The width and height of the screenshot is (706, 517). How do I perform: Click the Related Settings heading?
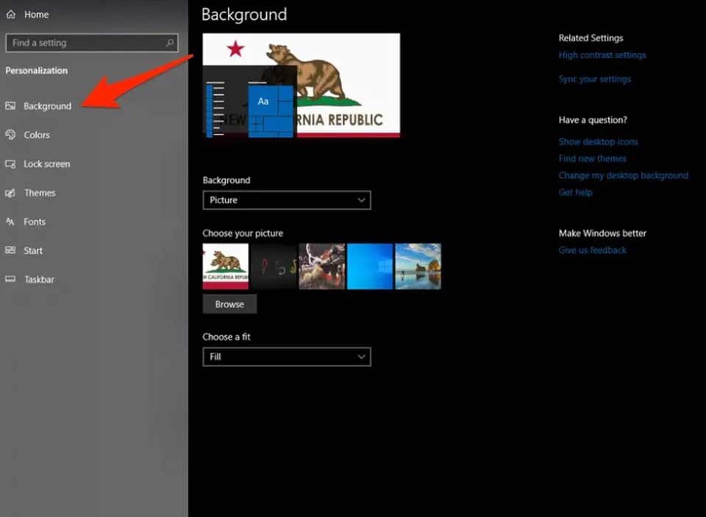(x=591, y=38)
